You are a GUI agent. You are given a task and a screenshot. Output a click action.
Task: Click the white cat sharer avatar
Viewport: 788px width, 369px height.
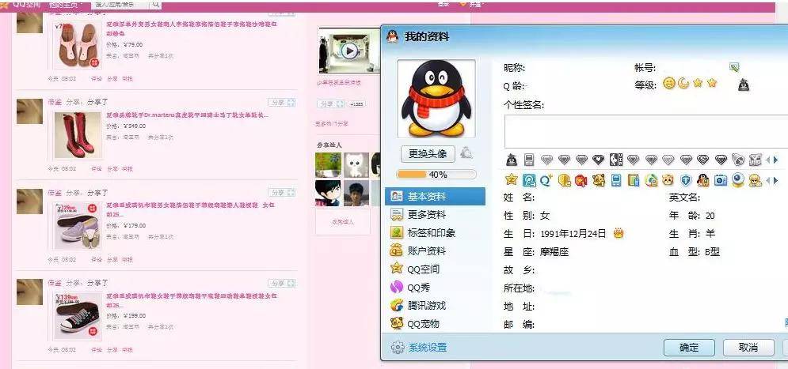point(356,165)
